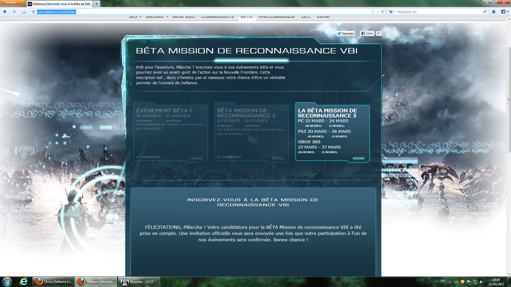Image resolution: width=511 pixels, height=287 pixels.
Task: Open the network connection tray icon
Action: point(475,282)
